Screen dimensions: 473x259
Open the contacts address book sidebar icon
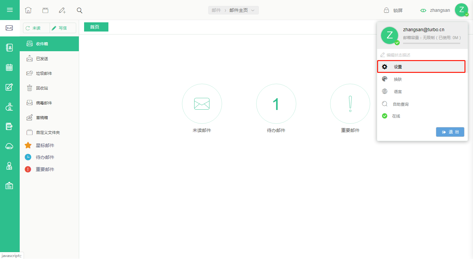[10, 48]
